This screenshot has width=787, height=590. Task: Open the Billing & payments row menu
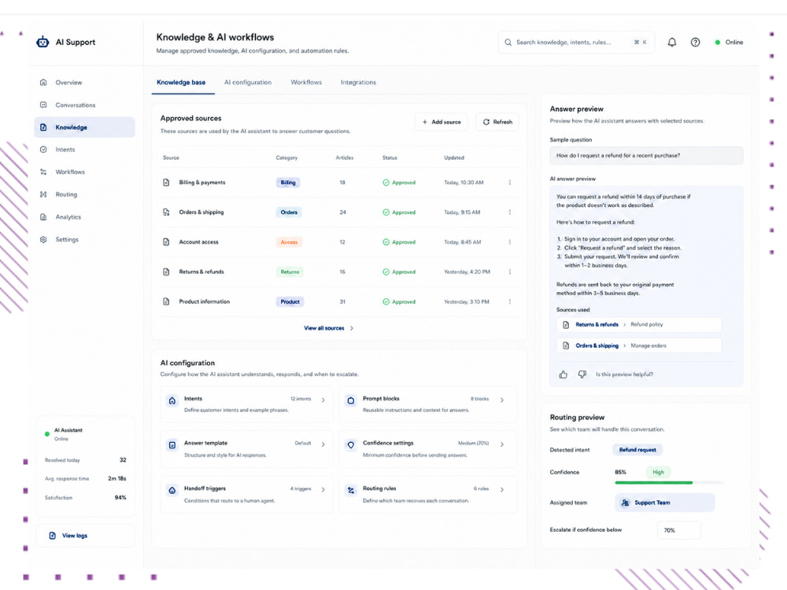tap(509, 183)
